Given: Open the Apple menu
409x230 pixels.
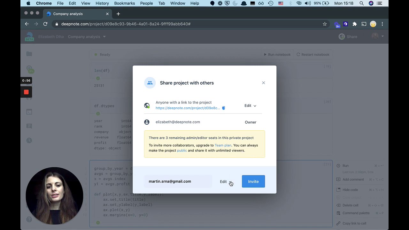Looking at the screenshot, I should pos(28,3).
